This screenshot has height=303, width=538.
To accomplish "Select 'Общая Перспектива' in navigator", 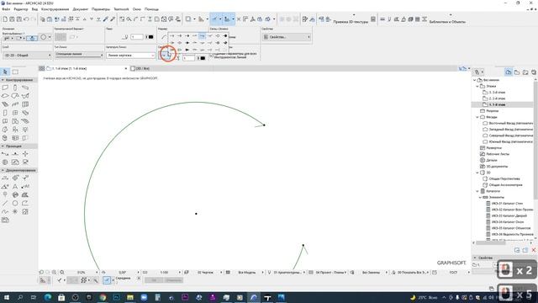I will point(504,178).
